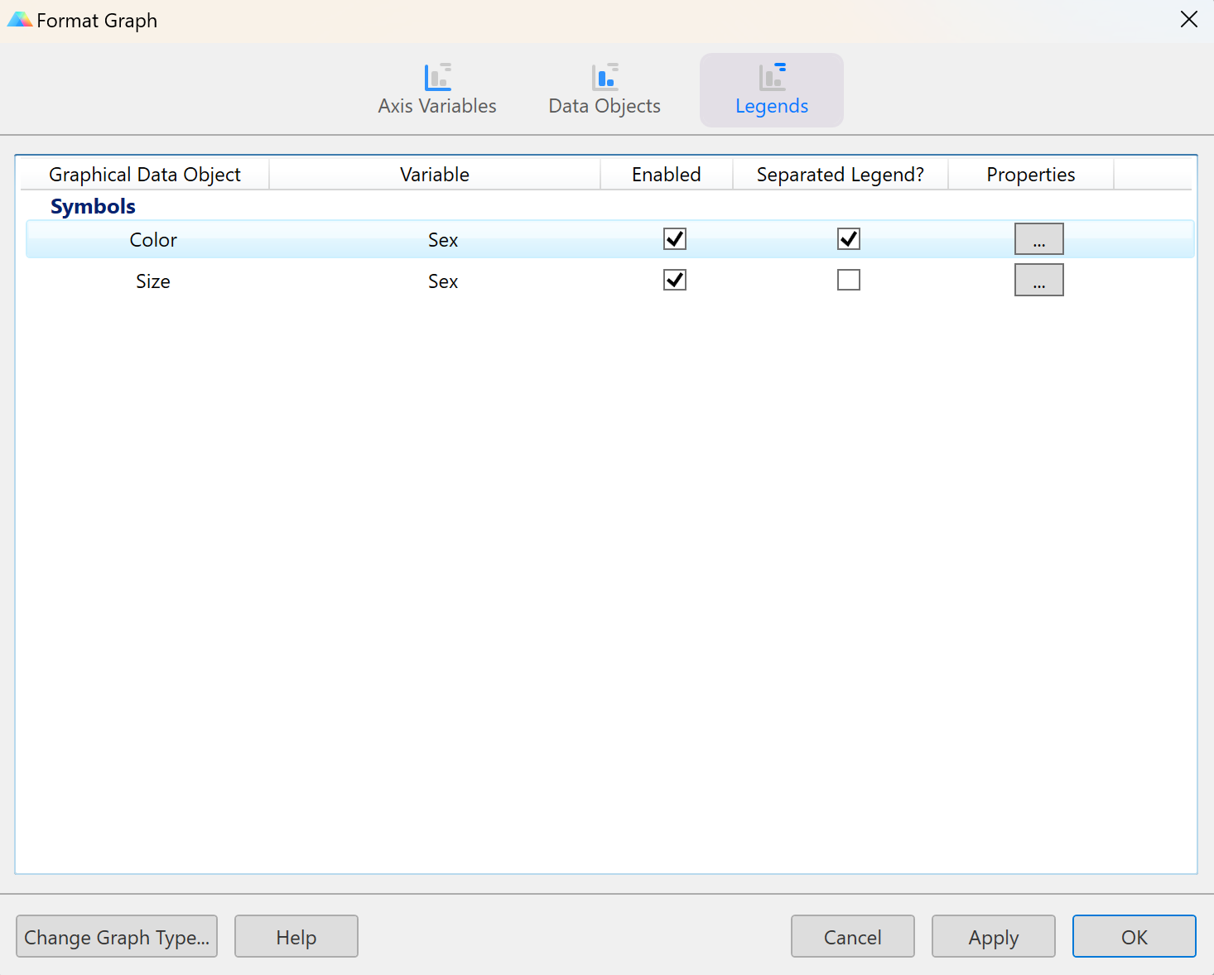Cancel the Format Graph changes
The width and height of the screenshot is (1214, 975).
tap(852, 936)
